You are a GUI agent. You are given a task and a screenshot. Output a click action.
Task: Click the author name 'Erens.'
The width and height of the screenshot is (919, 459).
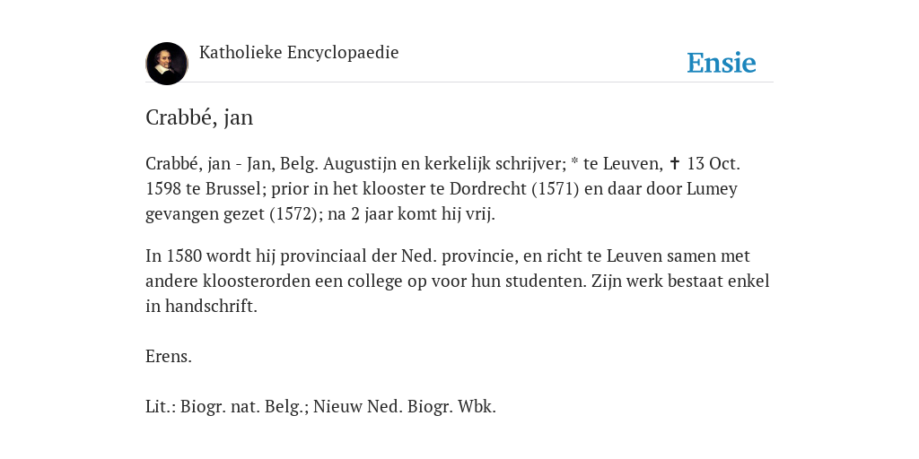click(x=169, y=357)
